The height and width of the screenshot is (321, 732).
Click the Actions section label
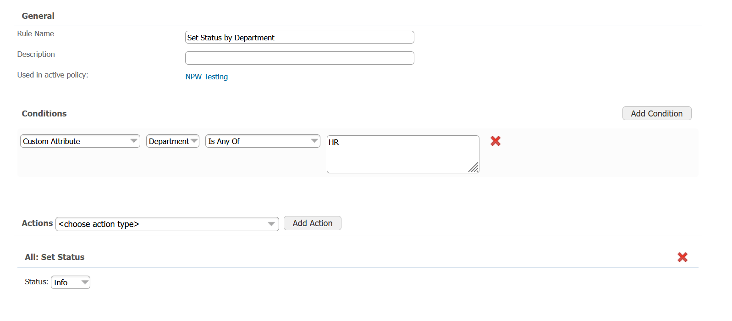point(37,223)
